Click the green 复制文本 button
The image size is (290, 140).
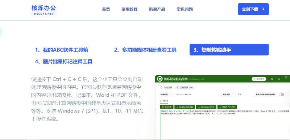tap(166, 107)
